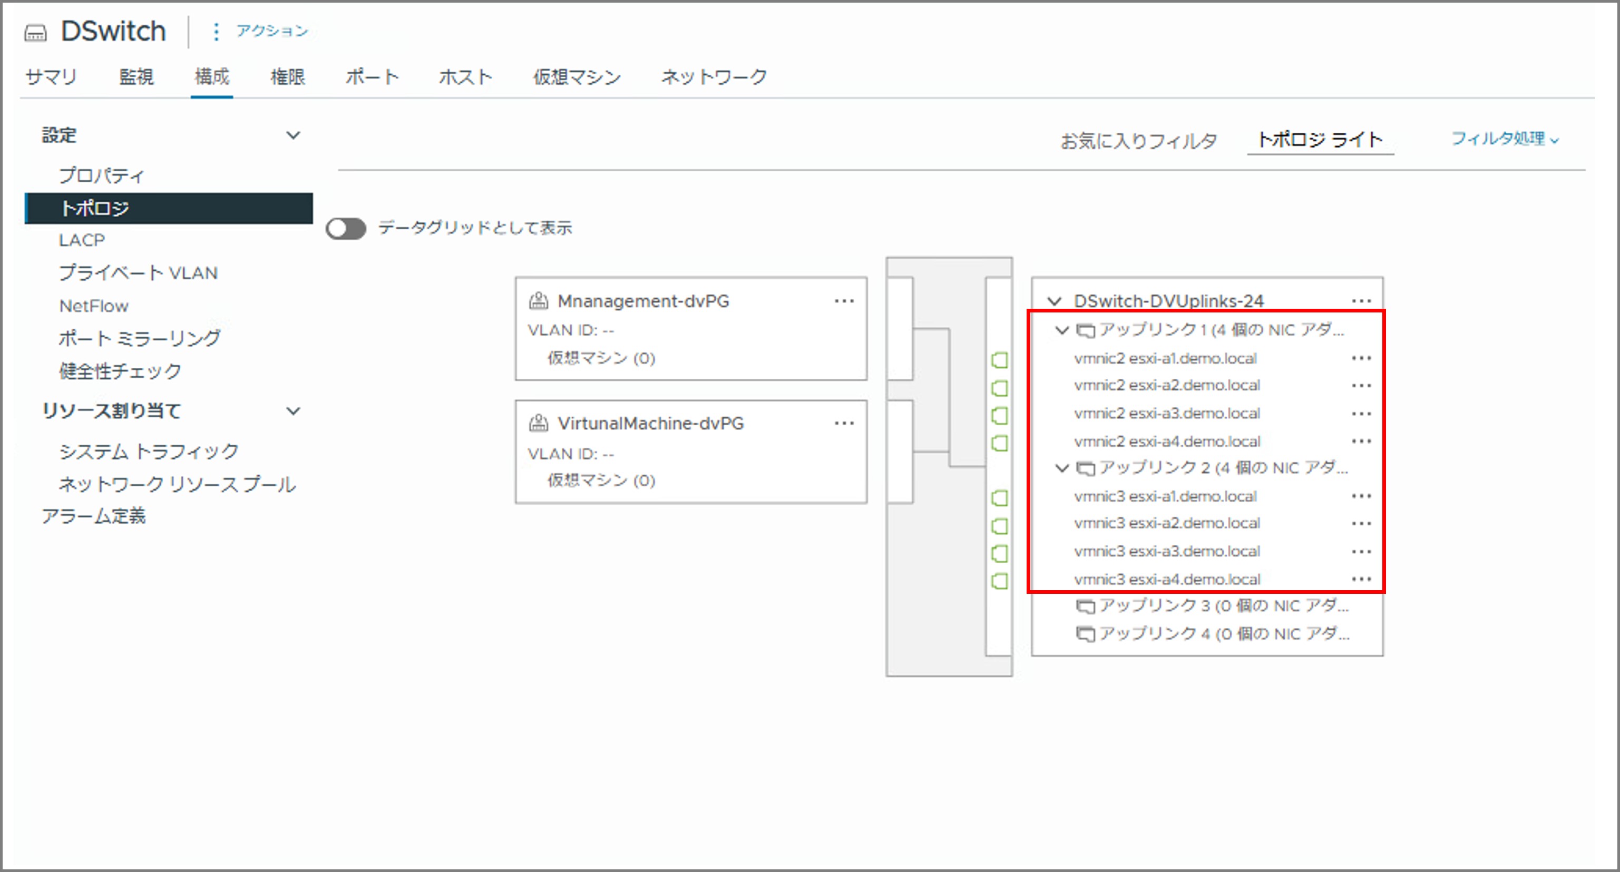
Task: Open ellipsis for vmnic2 esxi-a3.demo.local
Action: point(1362,414)
